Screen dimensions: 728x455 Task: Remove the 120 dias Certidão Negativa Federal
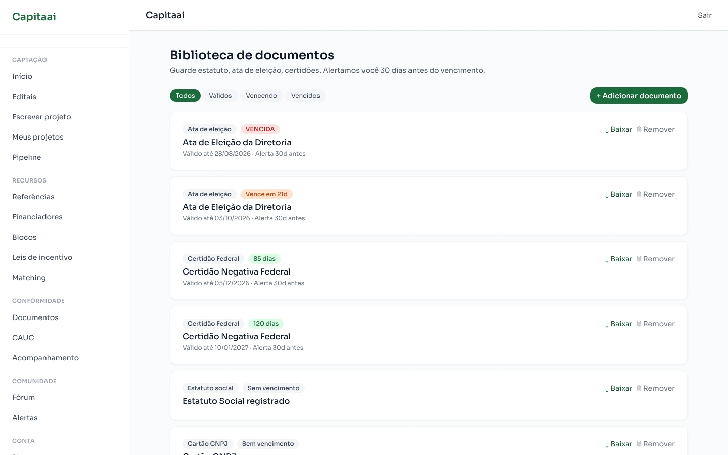pyautogui.click(x=656, y=324)
